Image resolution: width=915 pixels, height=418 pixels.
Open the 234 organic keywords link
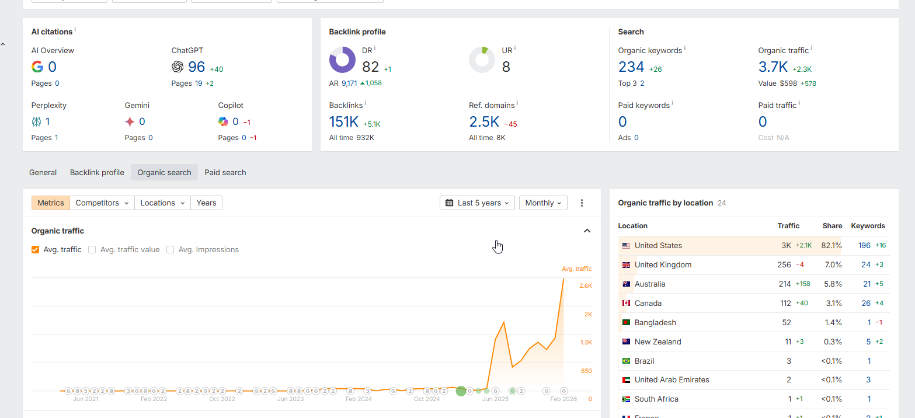pos(631,67)
